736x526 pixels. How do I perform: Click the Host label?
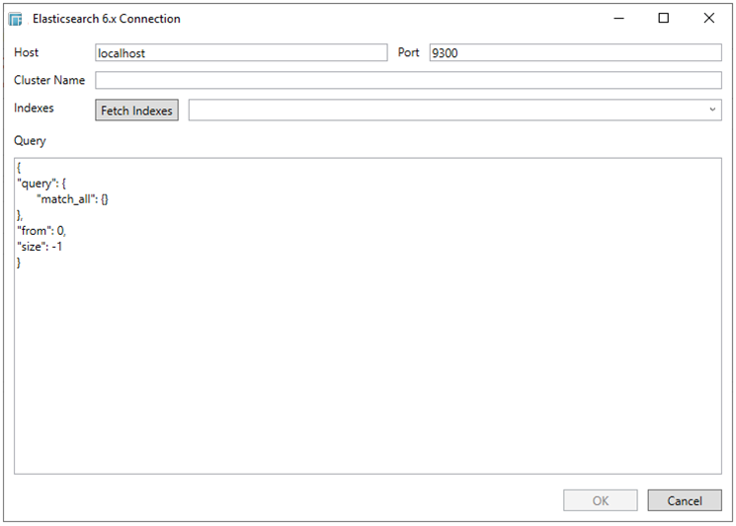point(27,52)
